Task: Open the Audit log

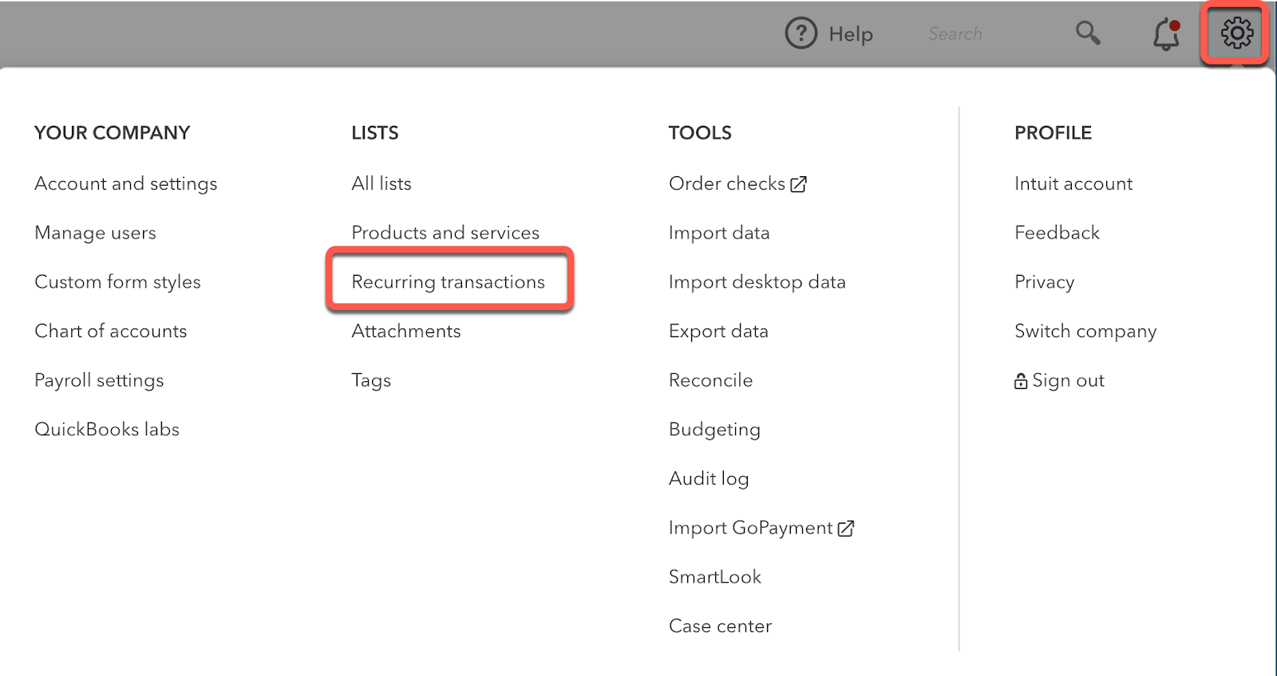Action: 709,478
